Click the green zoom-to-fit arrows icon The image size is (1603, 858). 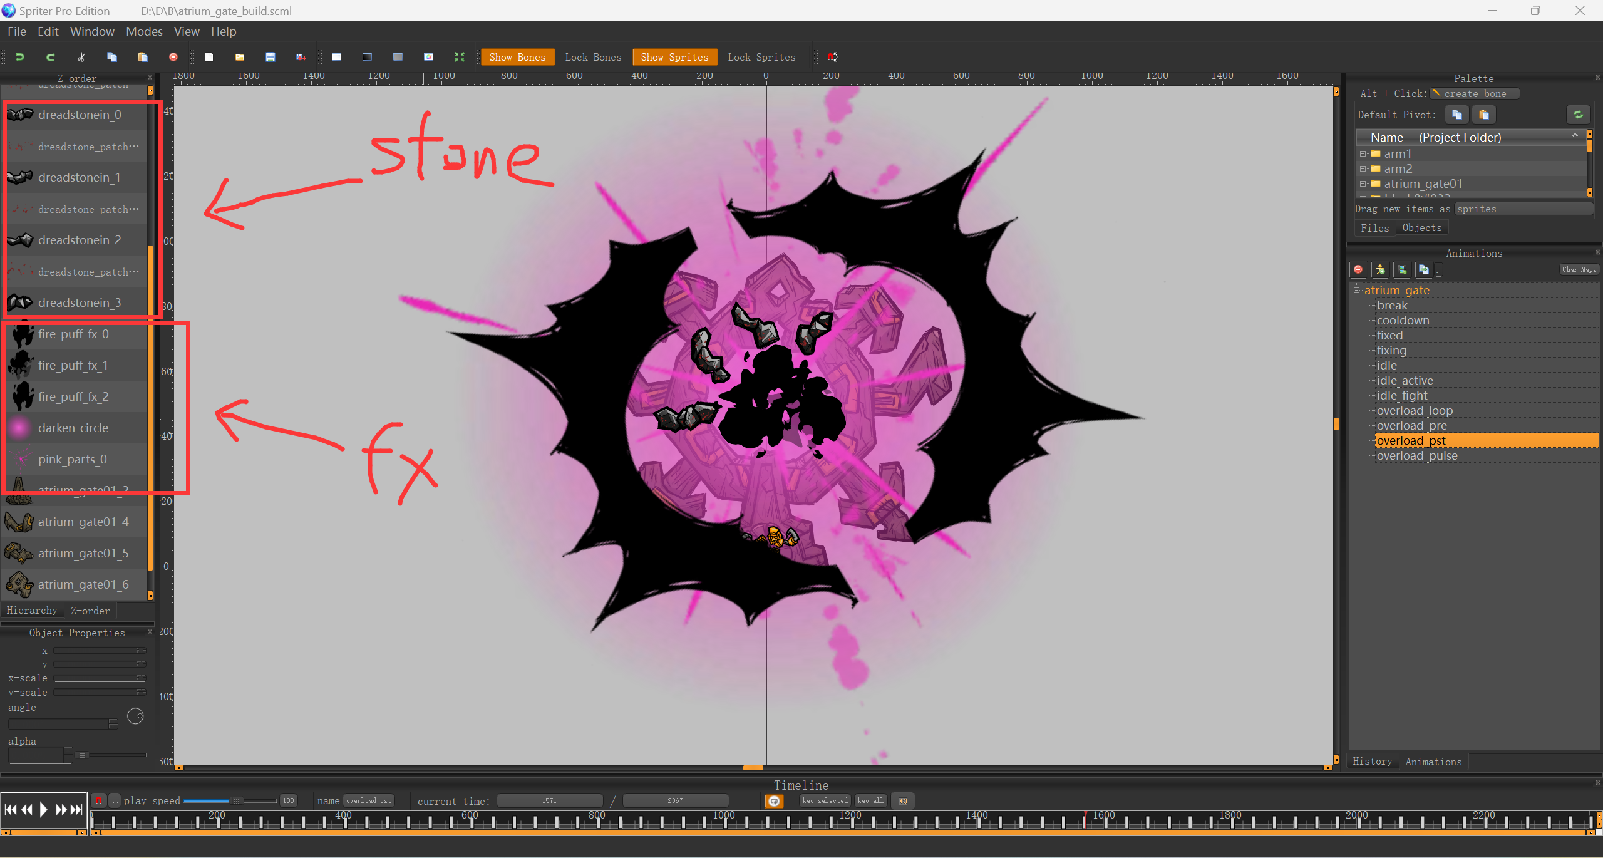tap(459, 57)
